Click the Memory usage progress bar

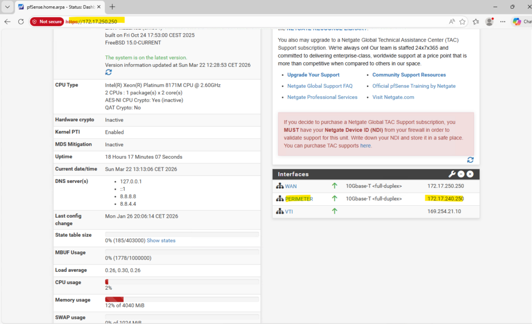coord(182,299)
